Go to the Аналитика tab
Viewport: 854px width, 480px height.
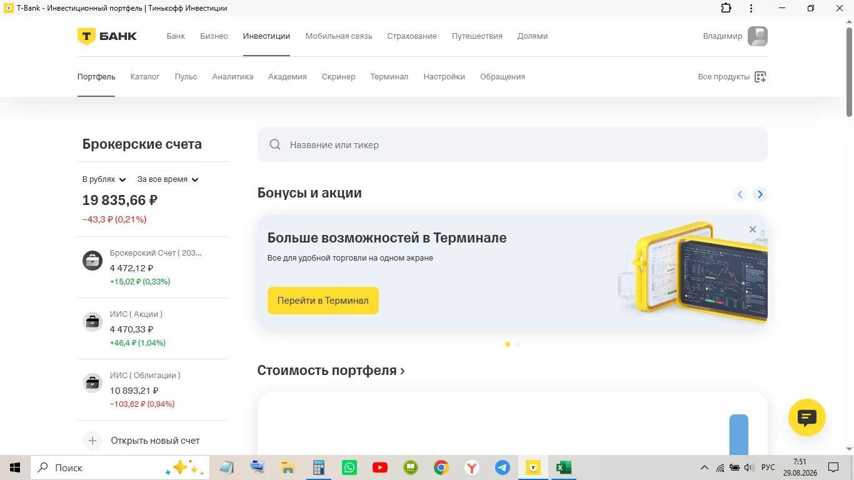tap(233, 77)
